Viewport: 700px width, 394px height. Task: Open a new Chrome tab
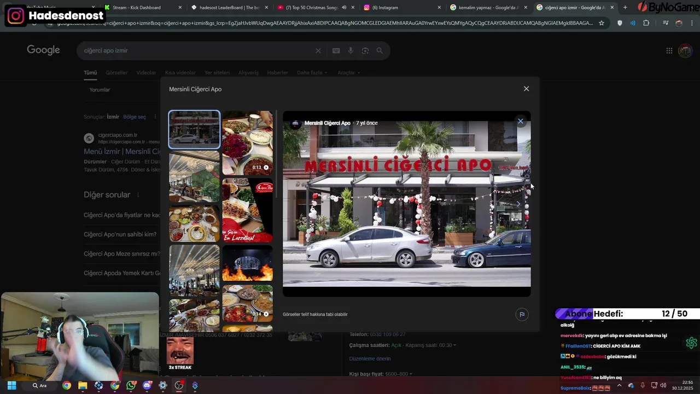[x=625, y=7]
